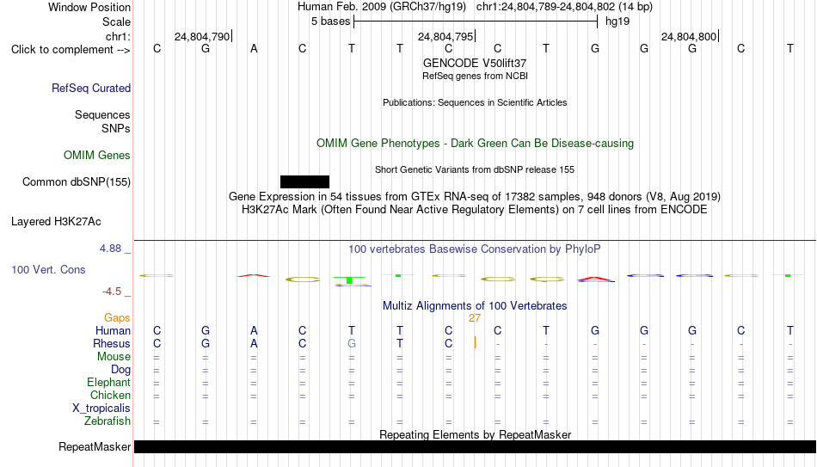817x467 pixels.
Task: Select the X_tropicalis alignment row label
Action: (x=101, y=409)
